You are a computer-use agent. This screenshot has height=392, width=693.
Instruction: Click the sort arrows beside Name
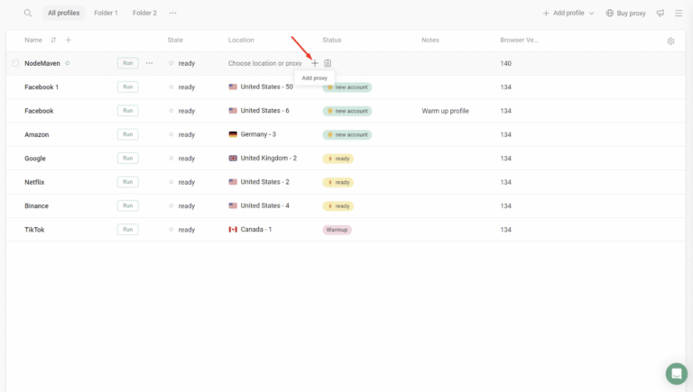coord(53,40)
